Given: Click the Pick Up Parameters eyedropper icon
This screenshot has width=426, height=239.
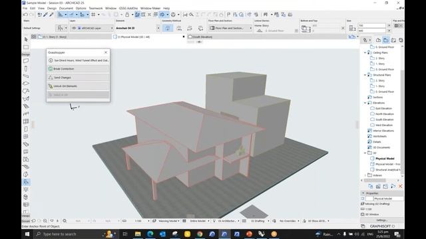Looking at the screenshot, I should [46, 15].
